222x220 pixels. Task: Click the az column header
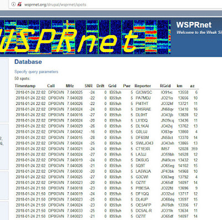point(192,86)
